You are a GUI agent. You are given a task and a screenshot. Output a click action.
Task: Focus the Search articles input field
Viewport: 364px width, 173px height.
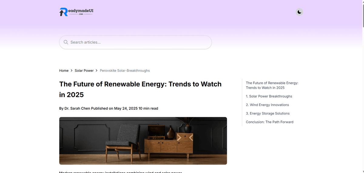pos(135,42)
